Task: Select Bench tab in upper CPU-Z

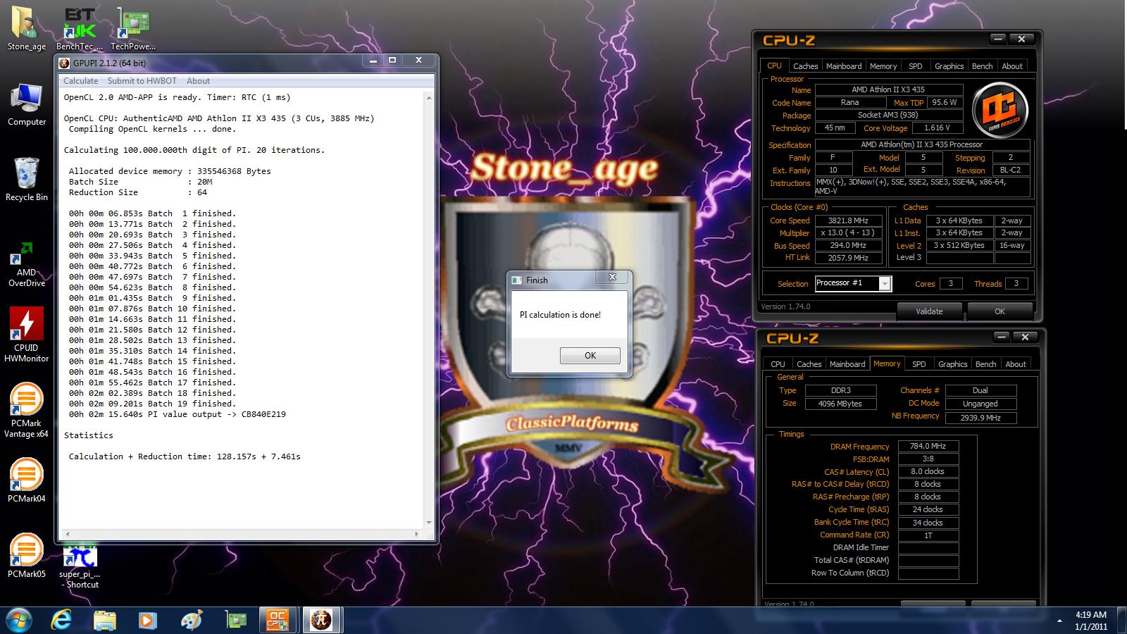Action: (982, 66)
